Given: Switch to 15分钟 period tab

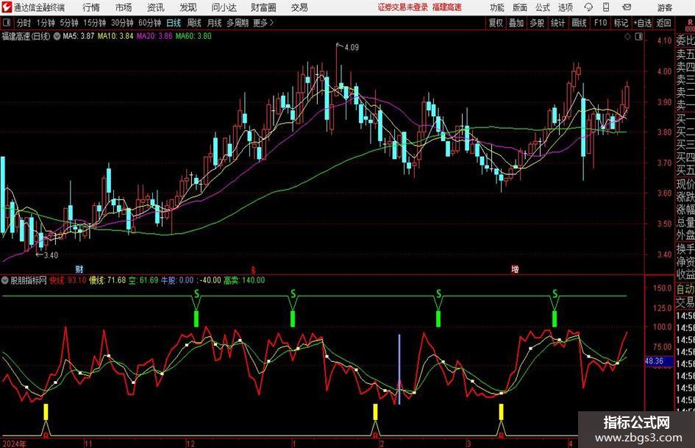Looking at the screenshot, I should (x=94, y=23).
